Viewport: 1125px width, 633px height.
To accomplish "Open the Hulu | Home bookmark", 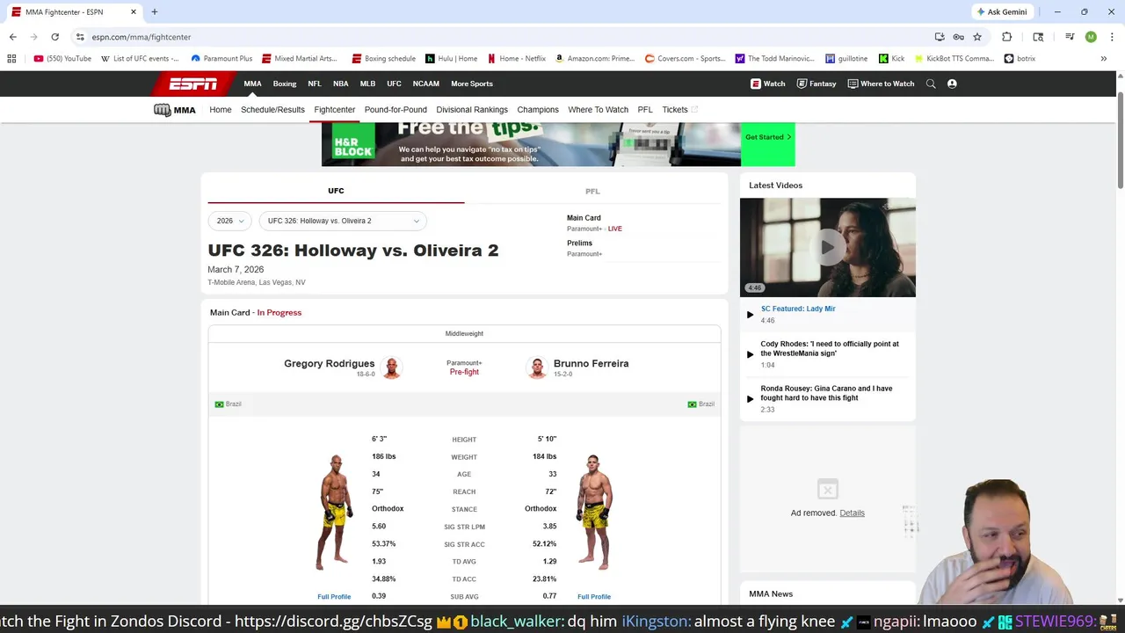I will click(x=451, y=59).
